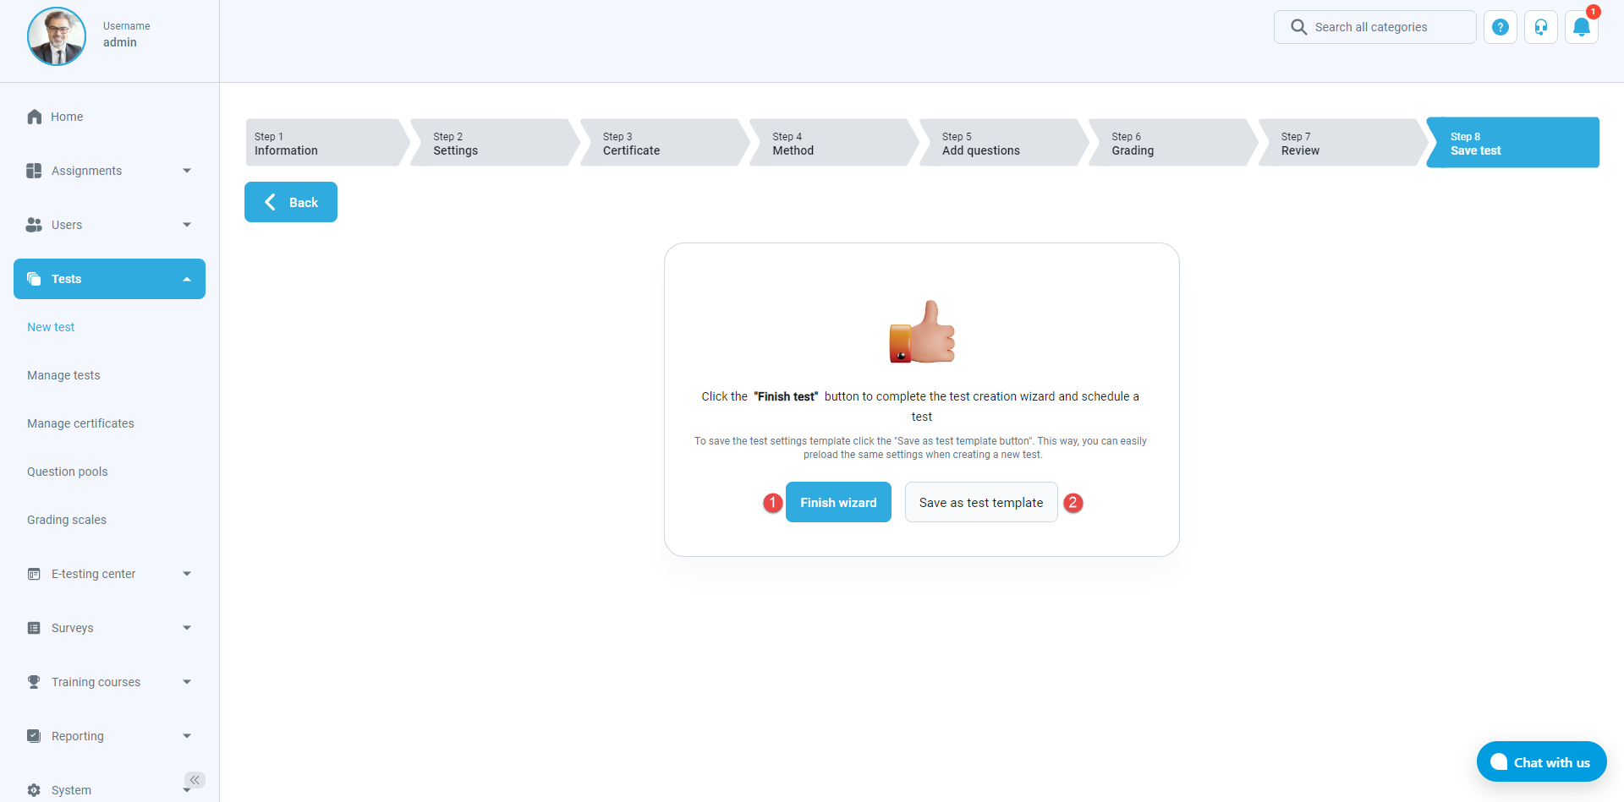Click the Surveys list icon
1624x802 pixels.
[x=34, y=628]
